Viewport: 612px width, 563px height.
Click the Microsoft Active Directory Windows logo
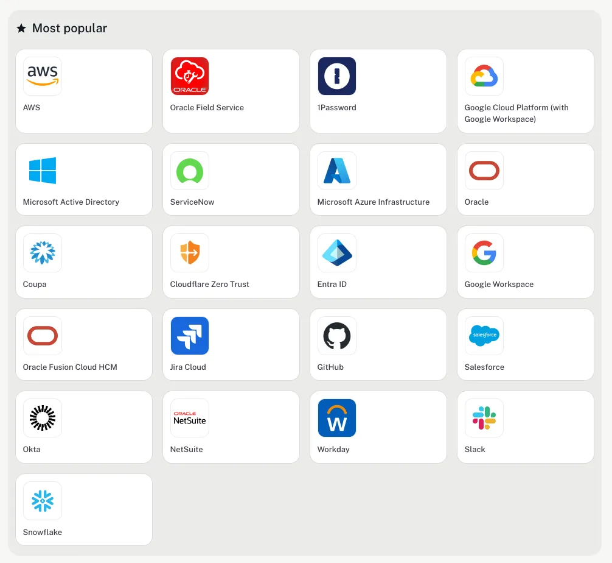tap(43, 171)
